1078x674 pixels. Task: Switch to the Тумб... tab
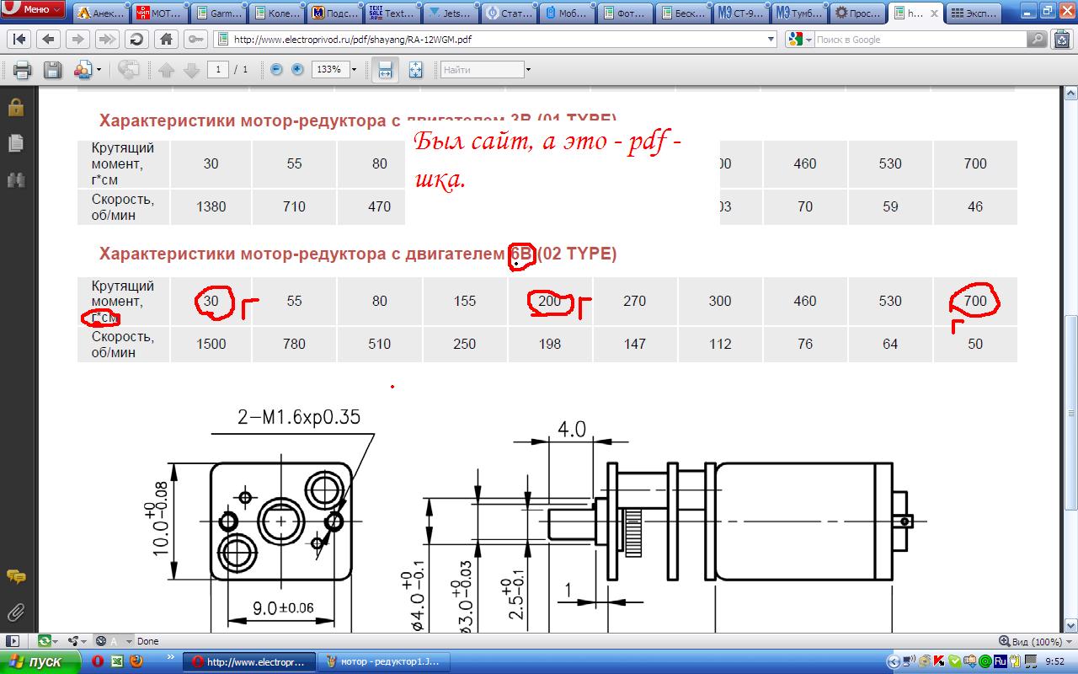[x=798, y=13]
